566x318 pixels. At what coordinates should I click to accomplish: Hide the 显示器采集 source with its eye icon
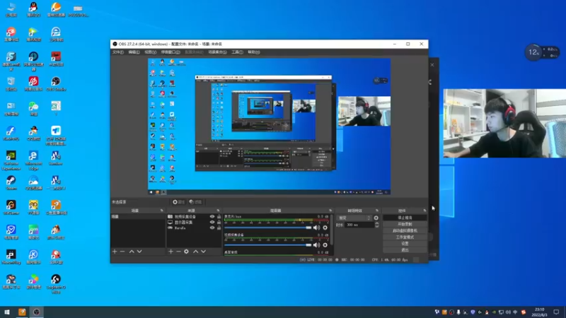(212, 222)
